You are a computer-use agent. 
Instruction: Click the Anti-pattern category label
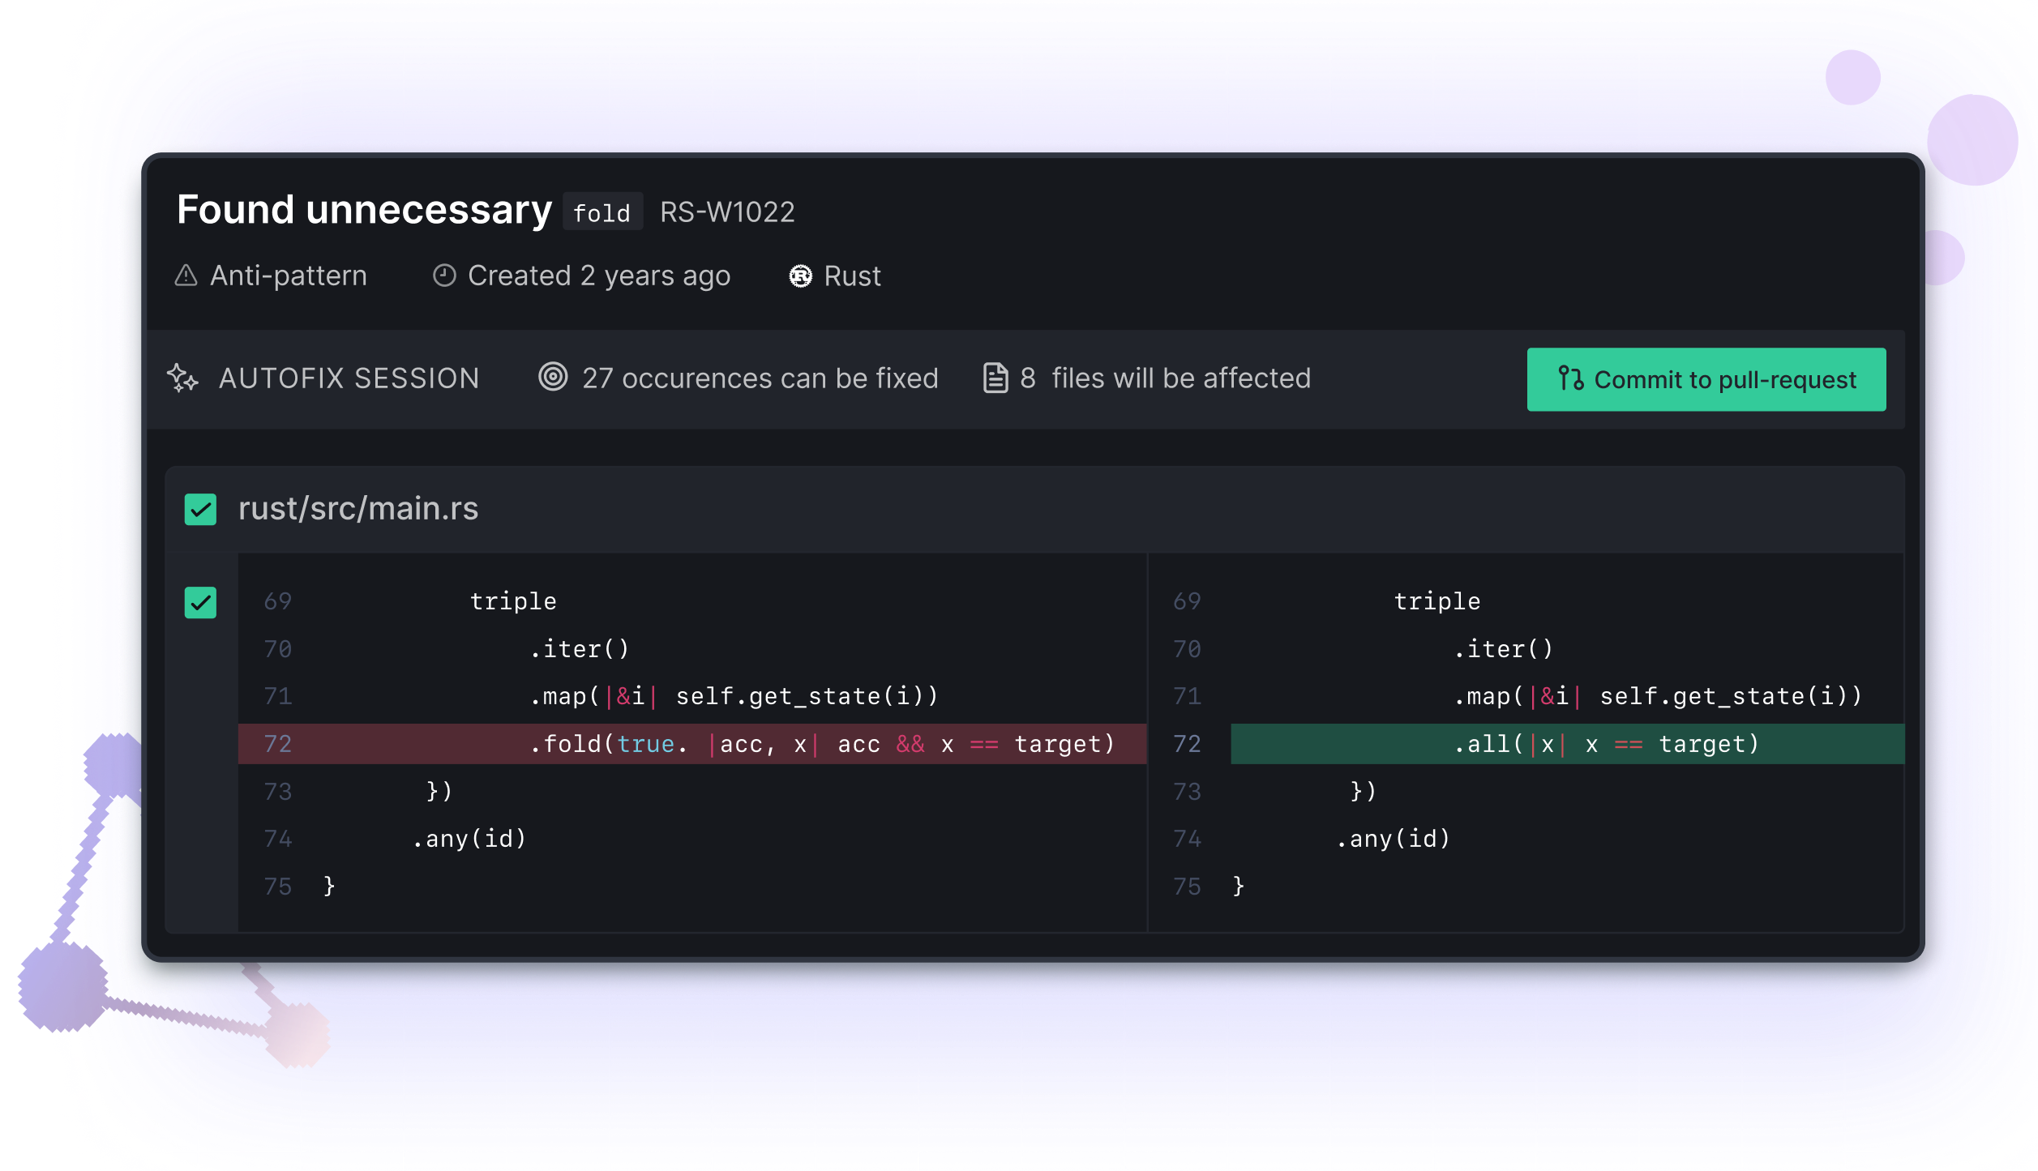[x=288, y=276]
